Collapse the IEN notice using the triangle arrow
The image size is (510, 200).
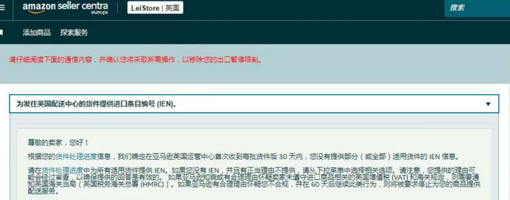tap(488, 104)
